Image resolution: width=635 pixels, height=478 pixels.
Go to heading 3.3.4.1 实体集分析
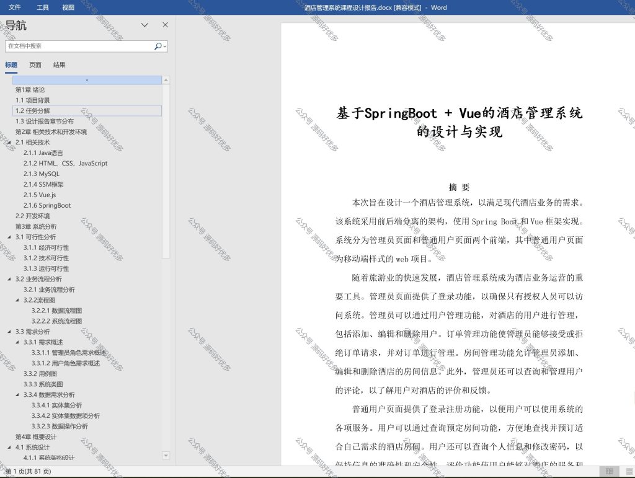pyautogui.click(x=56, y=405)
